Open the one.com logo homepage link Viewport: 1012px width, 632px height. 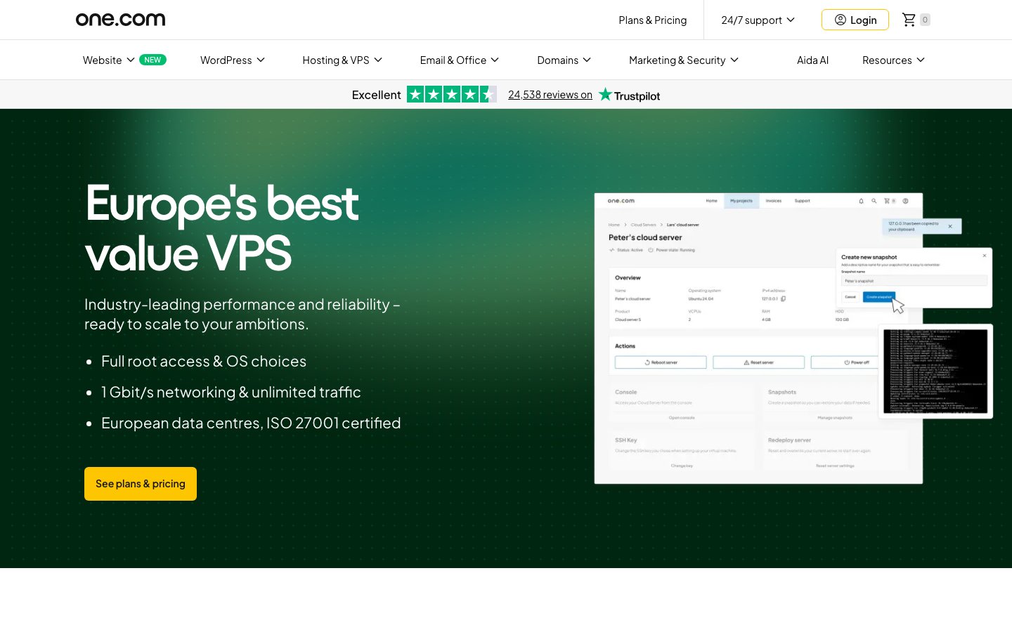pyautogui.click(x=120, y=20)
